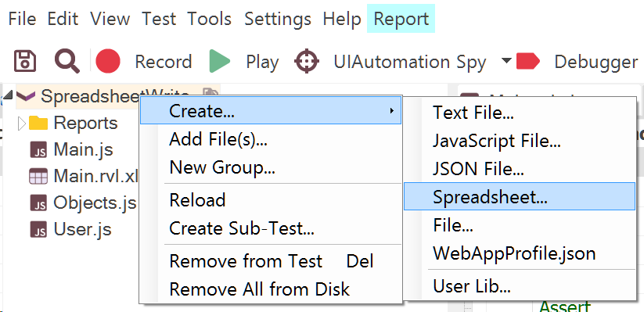Open the Report menu

click(x=401, y=19)
